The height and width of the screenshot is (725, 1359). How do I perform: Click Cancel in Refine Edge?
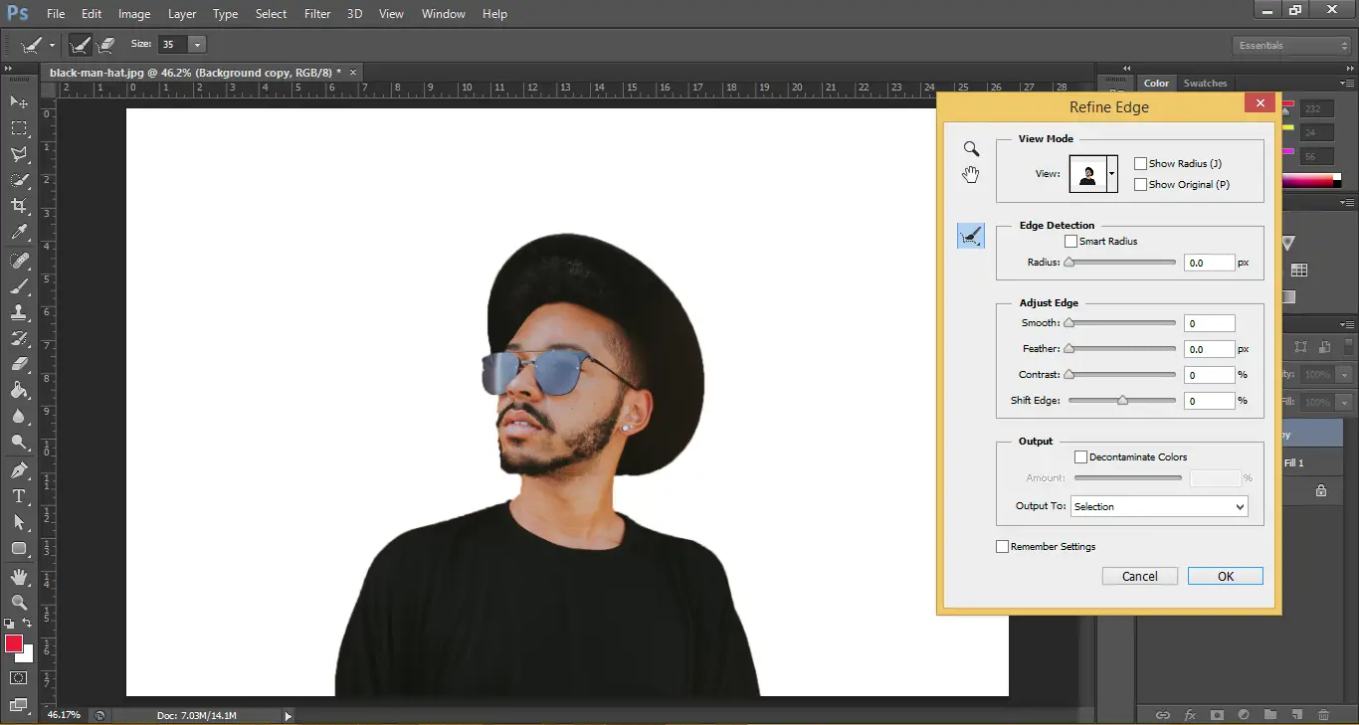click(1140, 577)
